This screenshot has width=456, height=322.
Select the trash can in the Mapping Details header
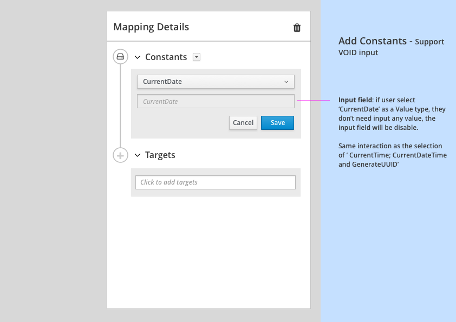click(297, 27)
